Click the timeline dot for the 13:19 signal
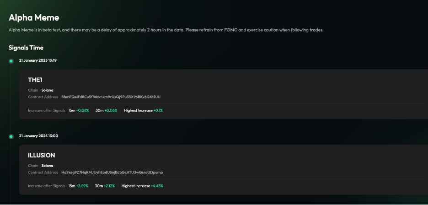This screenshot has width=428, height=205. (x=11, y=61)
